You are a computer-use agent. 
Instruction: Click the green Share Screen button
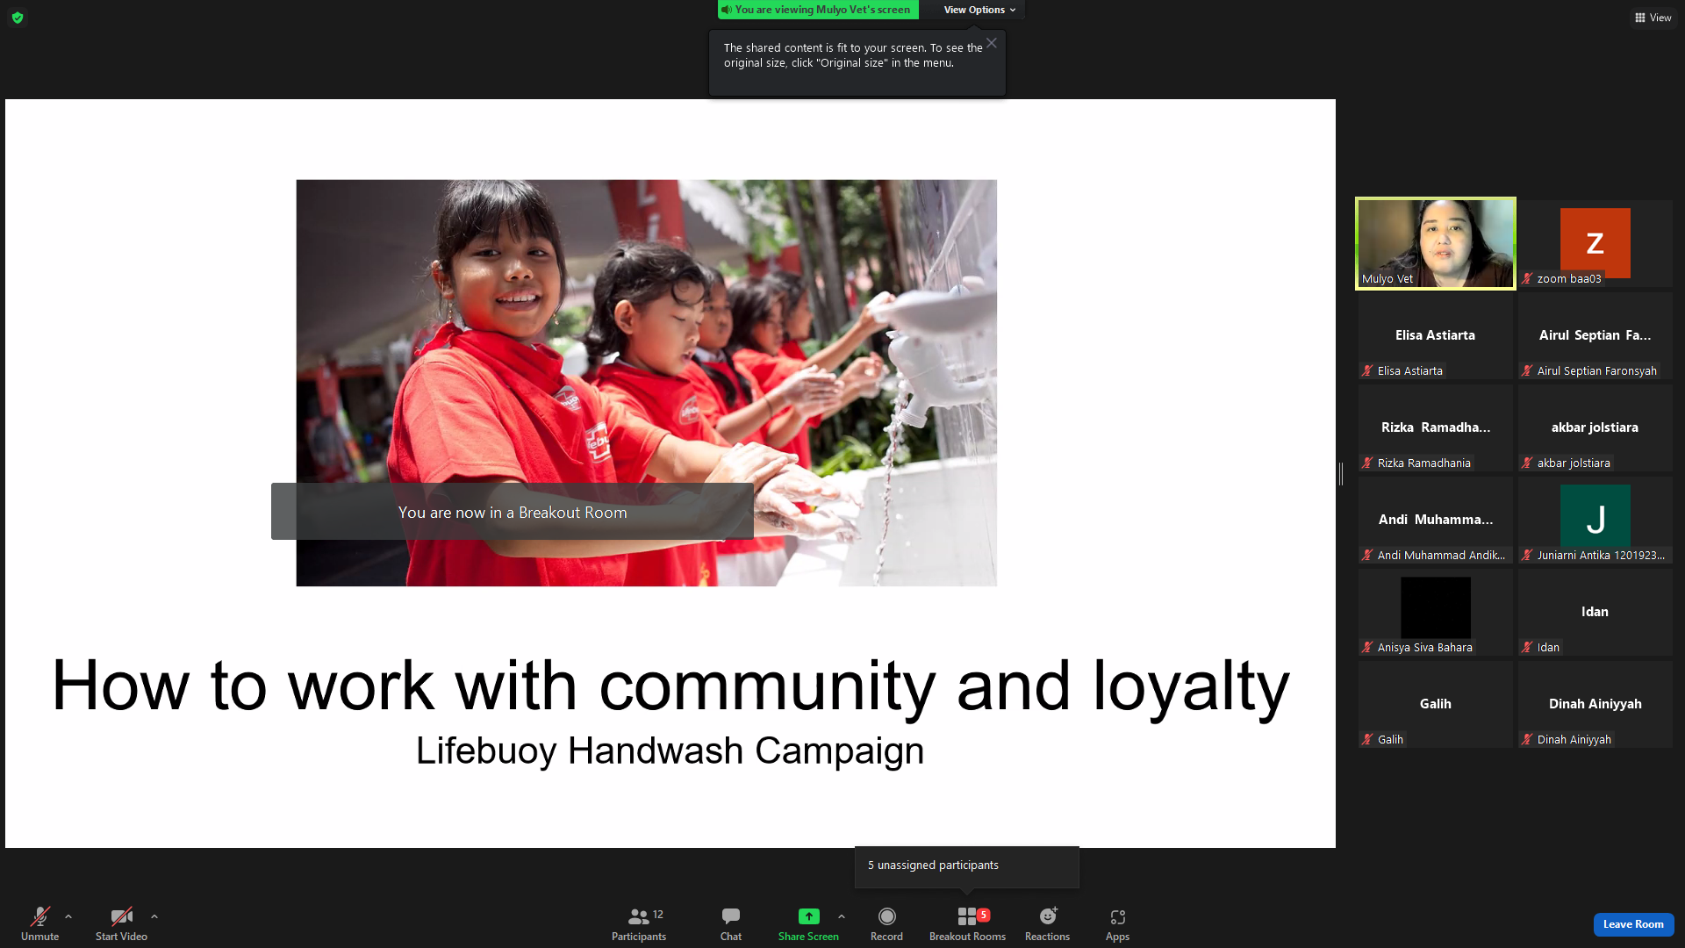pos(808,923)
